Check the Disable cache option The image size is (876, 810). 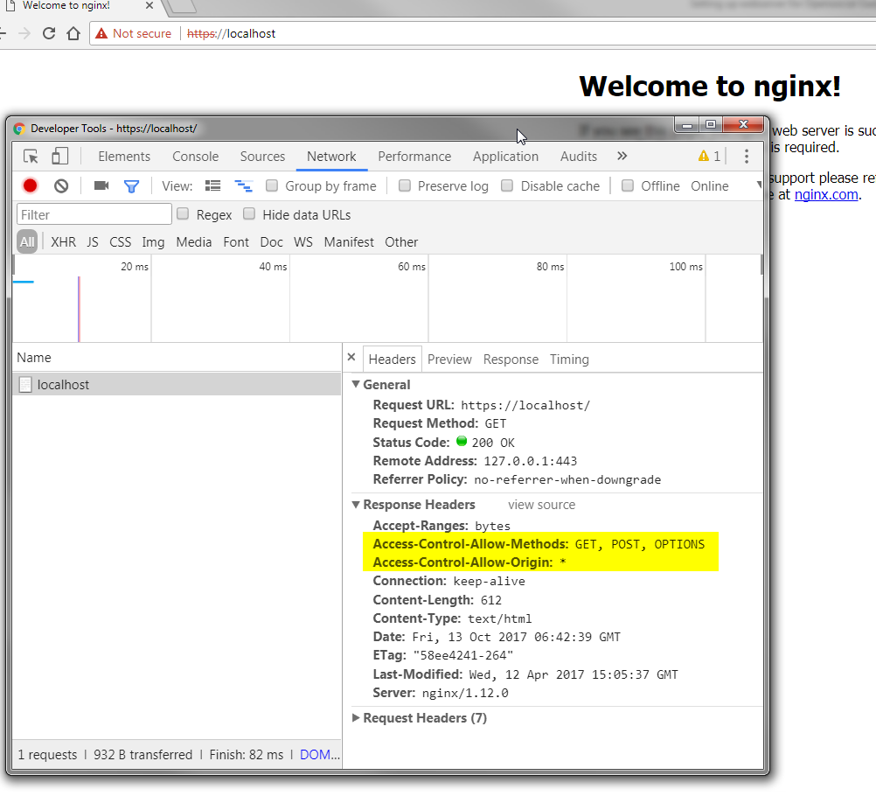point(507,185)
